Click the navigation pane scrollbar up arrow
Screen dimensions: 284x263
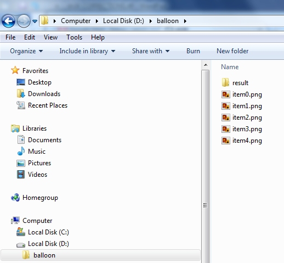(206, 65)
